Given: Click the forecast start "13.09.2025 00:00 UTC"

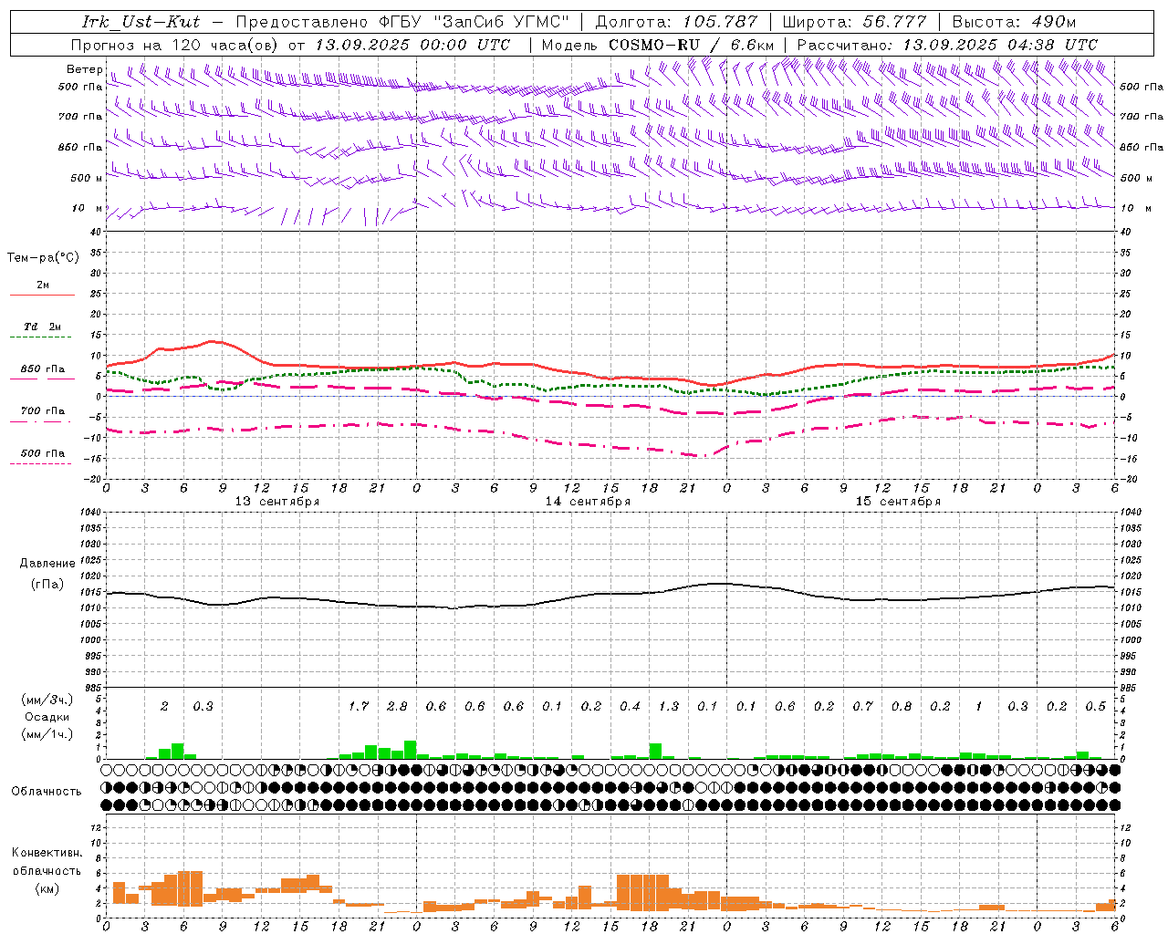Looking at the screenshot, I should pos(413,45).
